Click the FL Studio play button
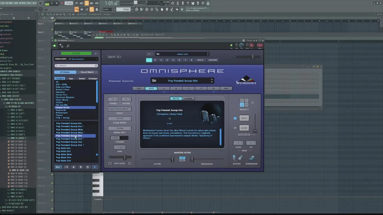Screen dimensions: 383x215 coord(52,3)
